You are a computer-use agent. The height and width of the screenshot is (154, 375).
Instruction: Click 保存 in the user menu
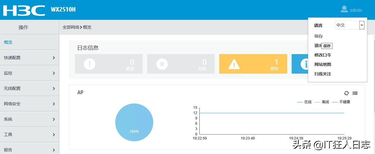[319, 36]
